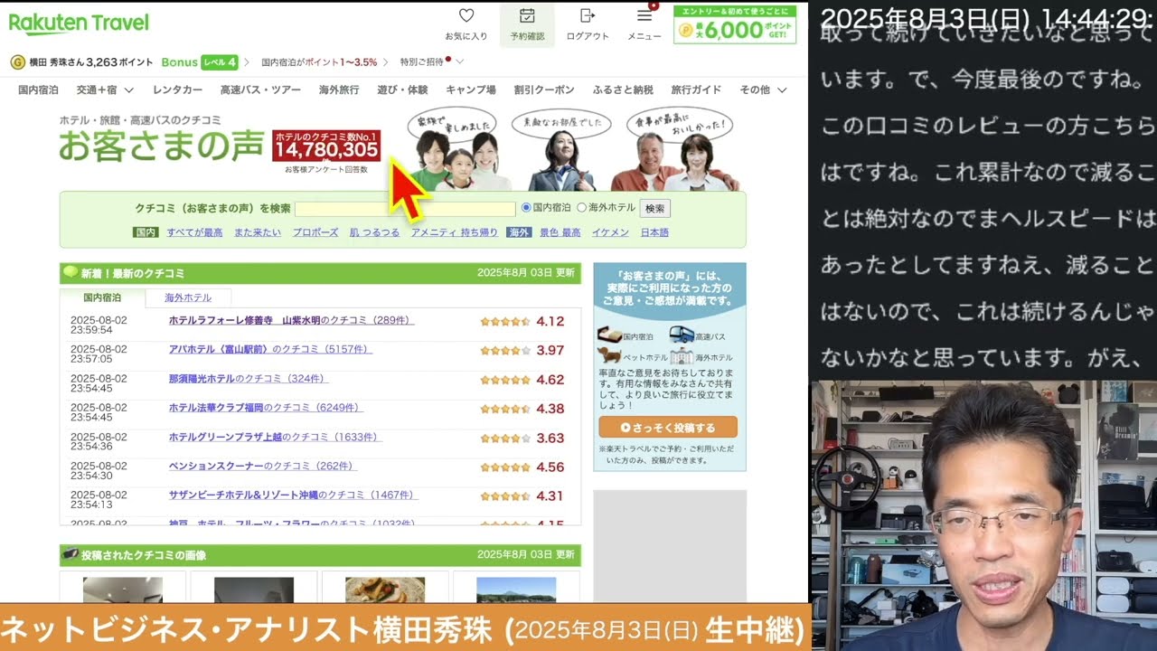Image resolution: width=1157 pixels, height=651 pixels.
Task: Open the キャンプ場 nav item
Action: (471, 90)
